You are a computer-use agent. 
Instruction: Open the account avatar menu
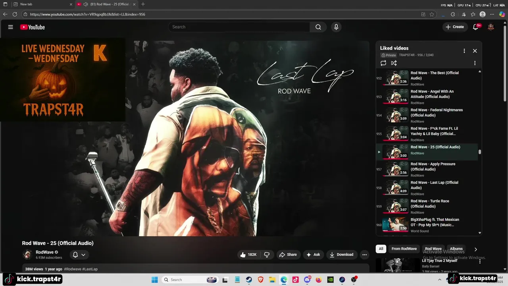(x=491, y=27)
